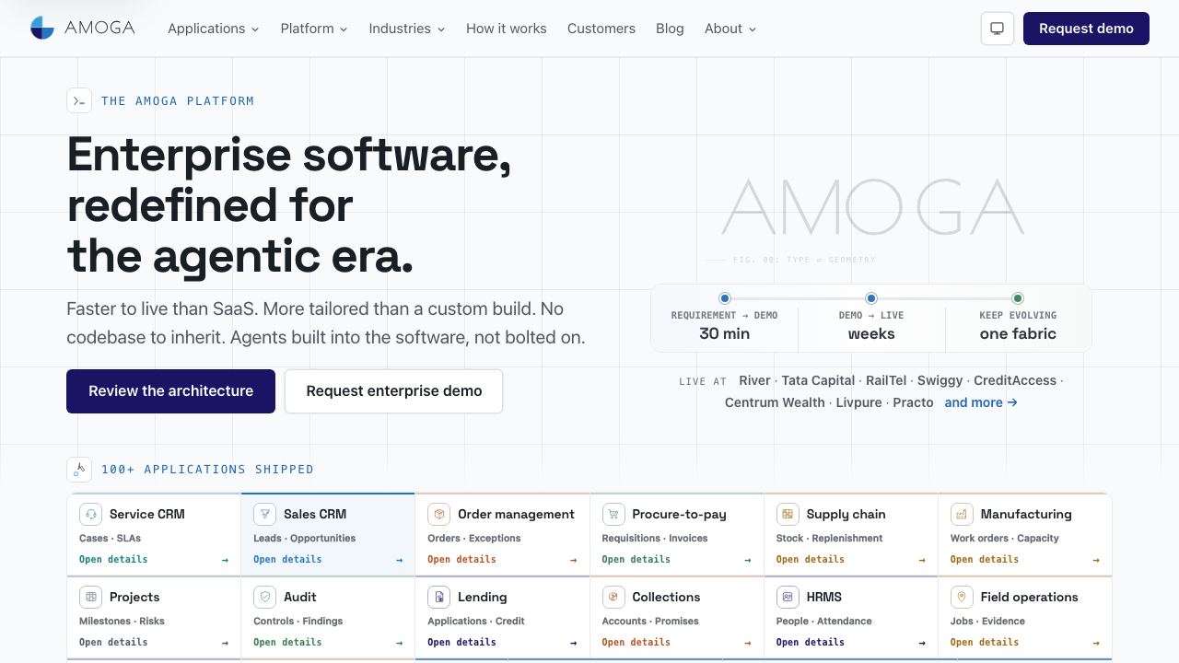
Task: Open details for Procure-to-pay
Action: [x=636, y=559]
